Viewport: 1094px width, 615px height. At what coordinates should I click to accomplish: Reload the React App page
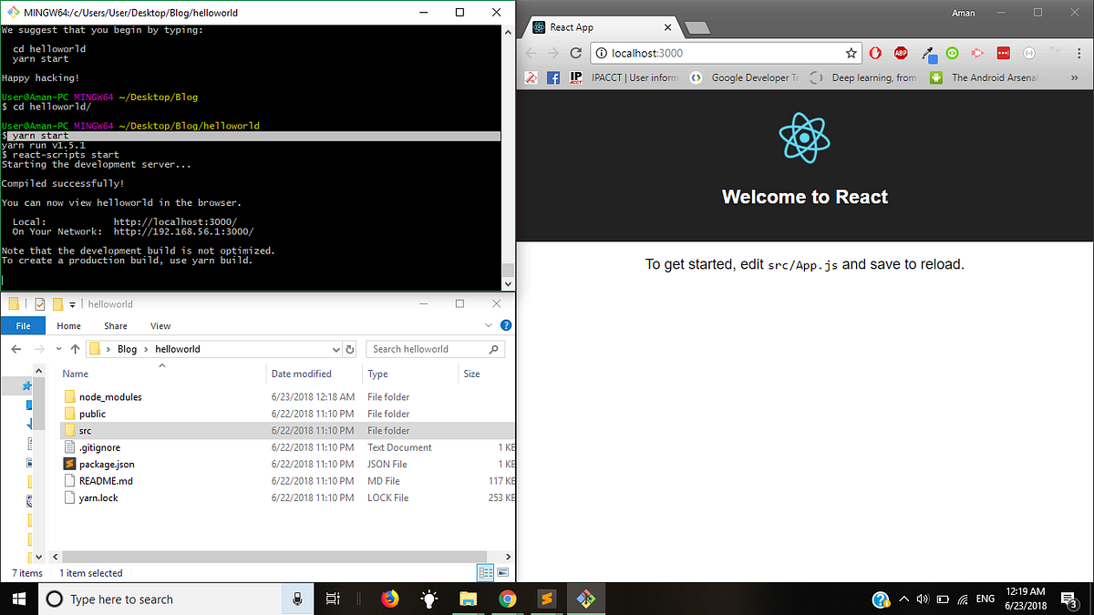point(575,53)
